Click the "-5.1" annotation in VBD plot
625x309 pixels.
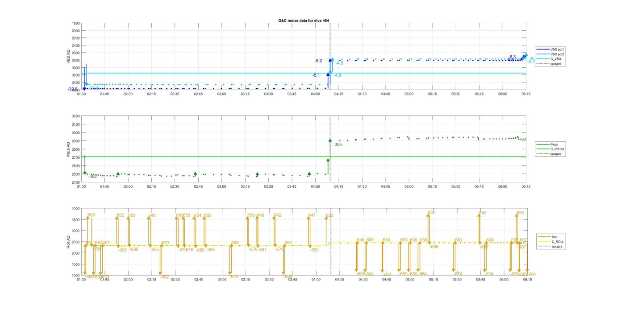(316, 75)
